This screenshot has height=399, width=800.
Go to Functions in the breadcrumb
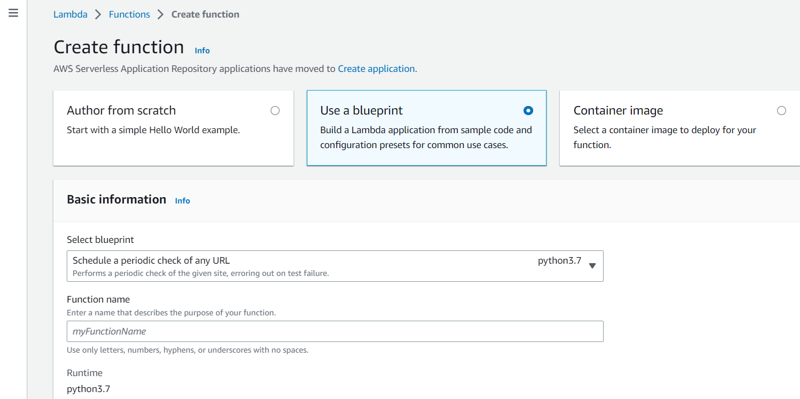click(x=129, y=15)
